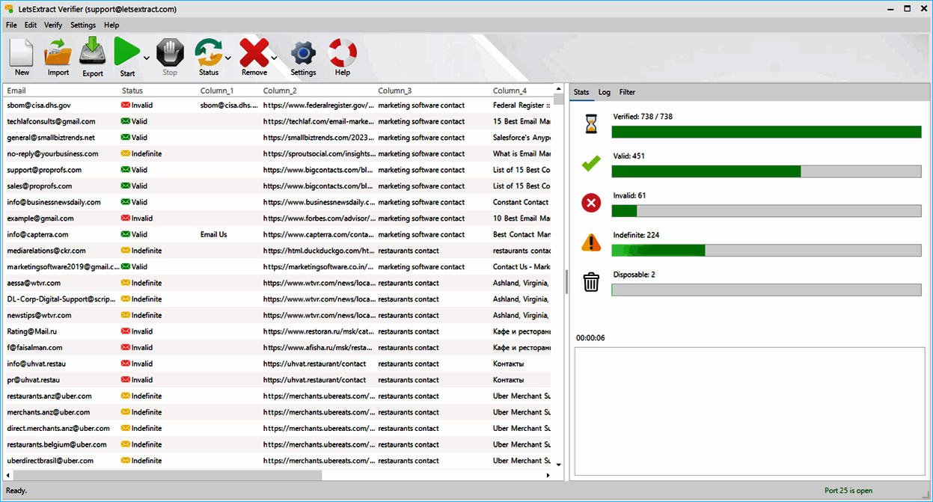This screenshot has width=933, height=502.
Task: Sort by the Status column header
Action: point(132,91)
